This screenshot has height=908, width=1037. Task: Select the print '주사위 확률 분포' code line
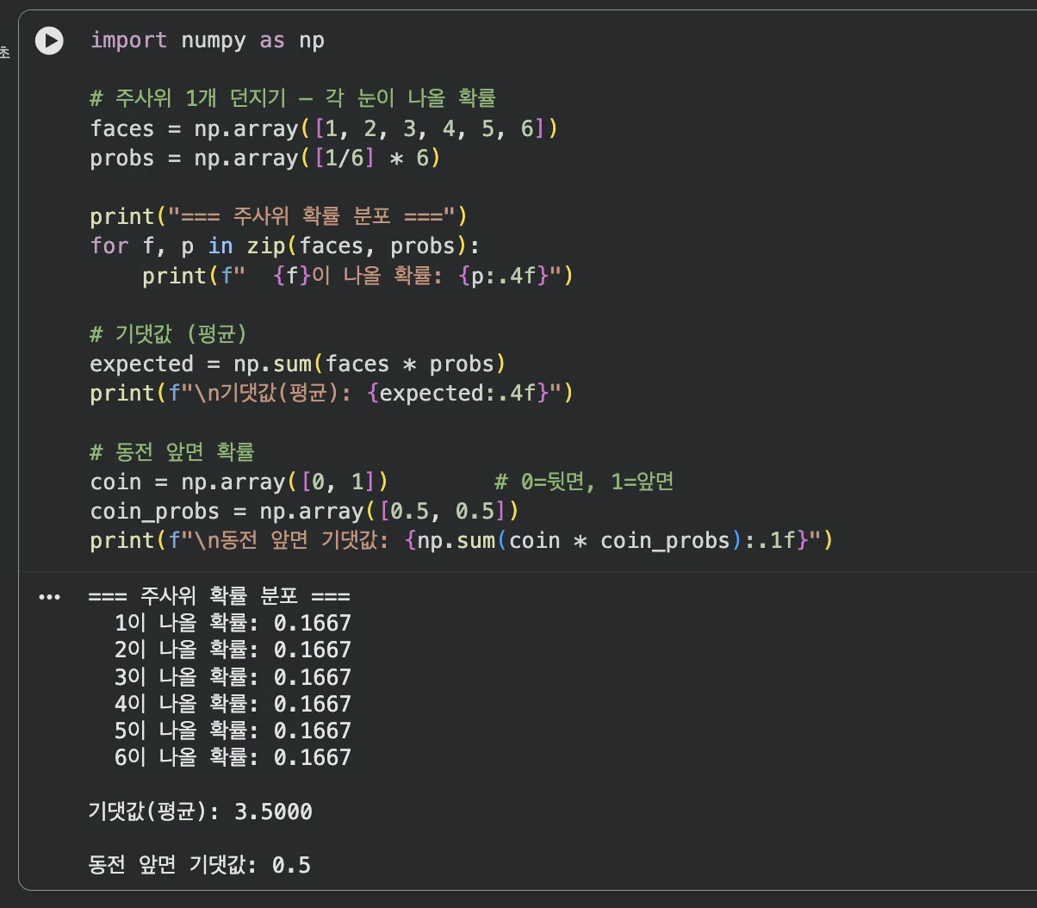point(278,217)
